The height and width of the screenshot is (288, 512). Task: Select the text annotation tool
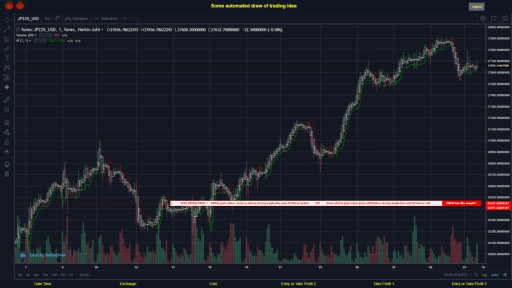[x=7, y=58]
